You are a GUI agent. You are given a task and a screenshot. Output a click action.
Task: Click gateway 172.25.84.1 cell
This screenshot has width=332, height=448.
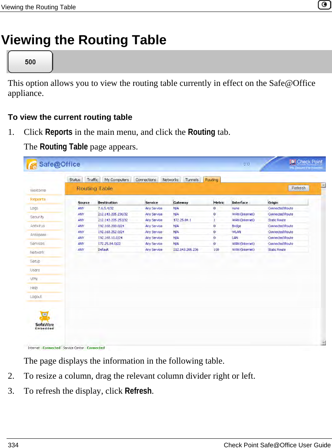coord(182,220)
